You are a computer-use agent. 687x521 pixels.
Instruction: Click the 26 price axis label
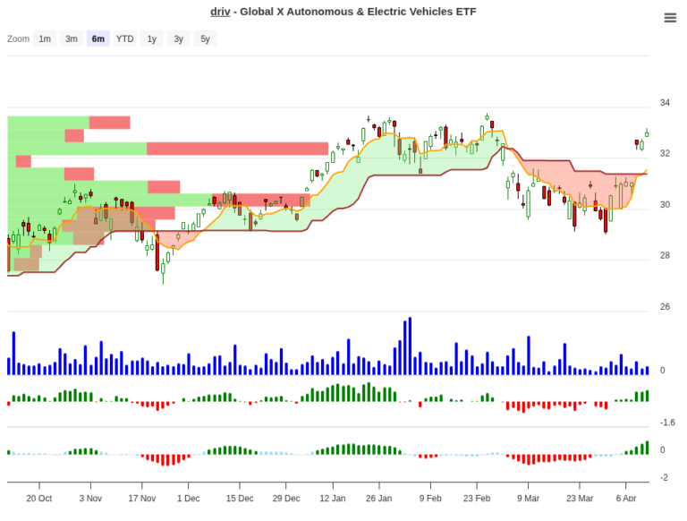click(x=665, y=307)
